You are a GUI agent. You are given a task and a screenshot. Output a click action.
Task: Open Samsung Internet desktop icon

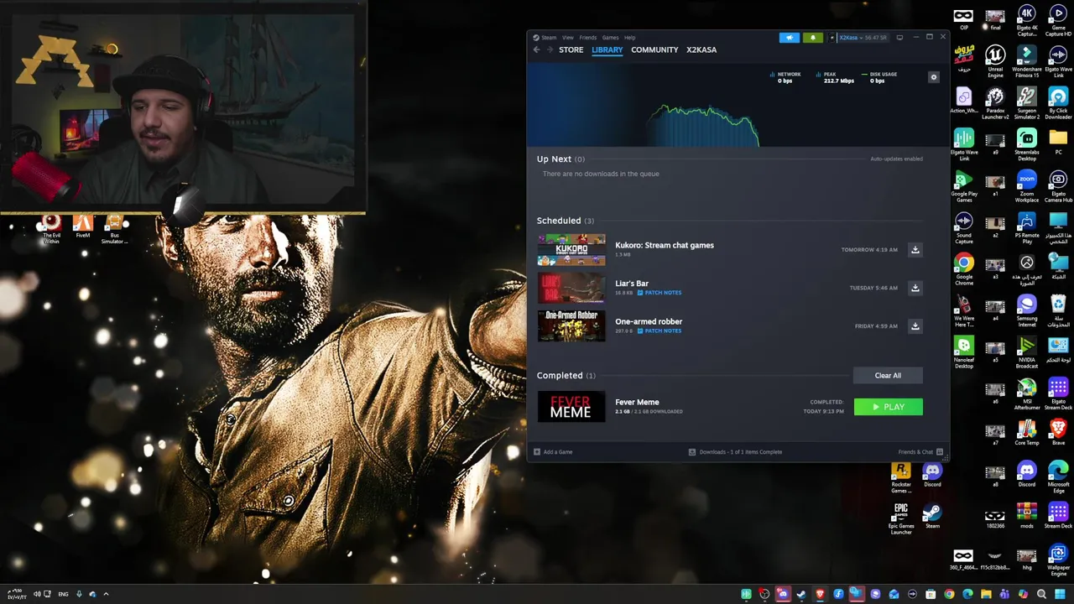coord(1027,310)
